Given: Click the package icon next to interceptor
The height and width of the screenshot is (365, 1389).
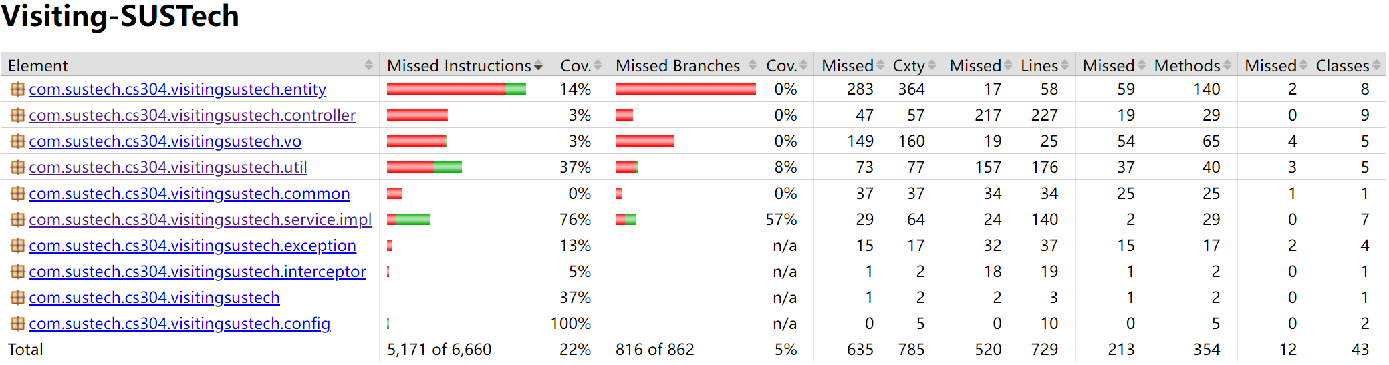Looking at the screenshot, I should click(x=17, y=272).
